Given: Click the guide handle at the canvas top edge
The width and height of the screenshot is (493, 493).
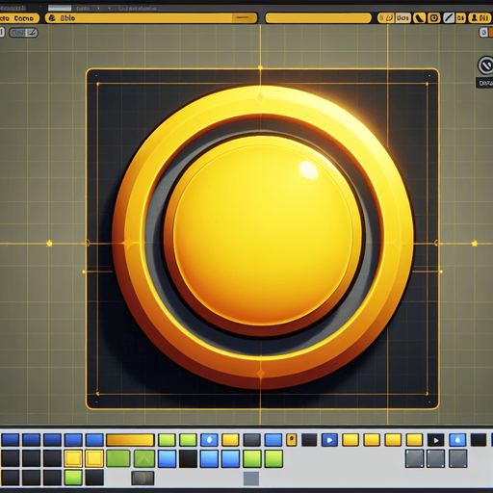Looking at the screenshot, I should 260,67.
